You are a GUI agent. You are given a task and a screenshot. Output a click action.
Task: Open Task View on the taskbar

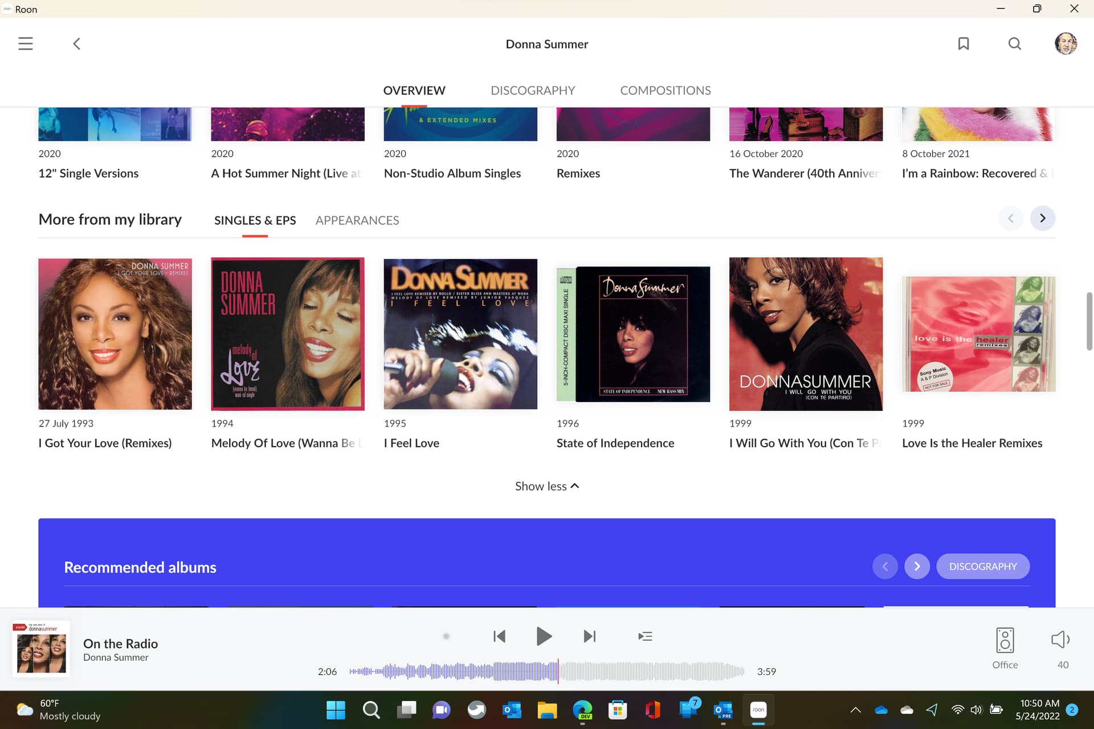(406, 710)
